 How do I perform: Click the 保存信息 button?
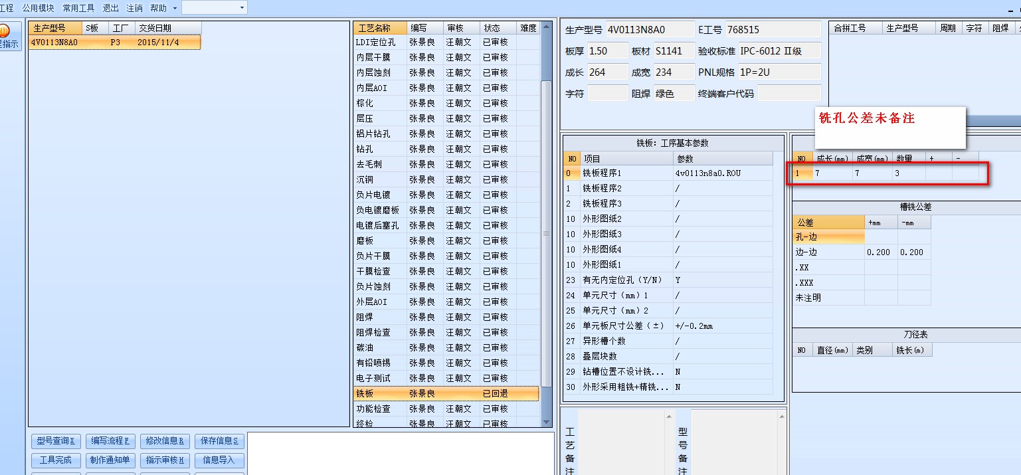pos(219,441)
